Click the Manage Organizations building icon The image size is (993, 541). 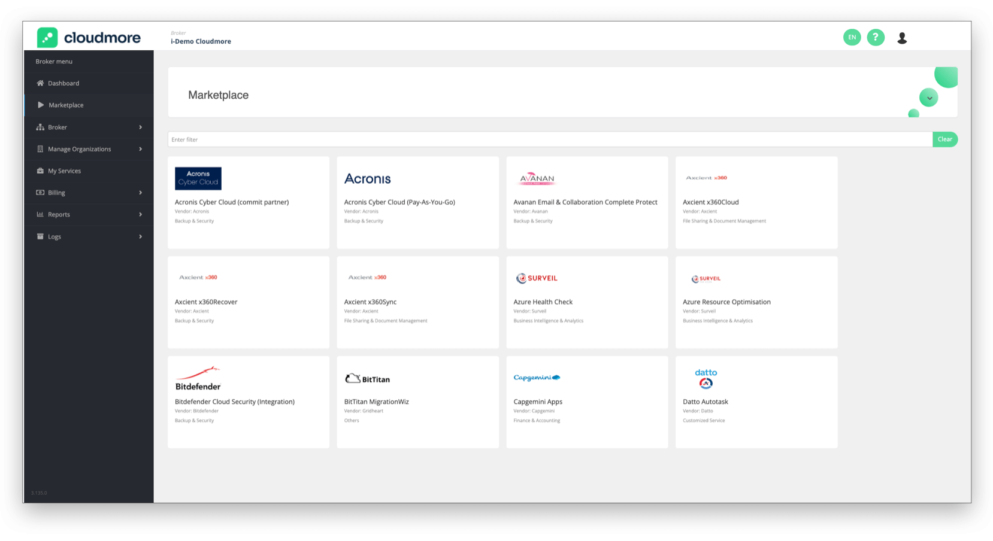(40, 149)
